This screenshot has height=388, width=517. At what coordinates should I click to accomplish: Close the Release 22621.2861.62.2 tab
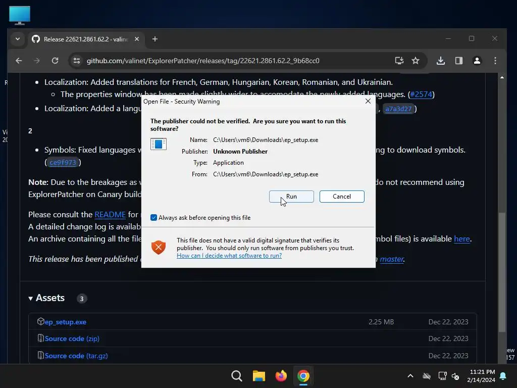(137, 39)
